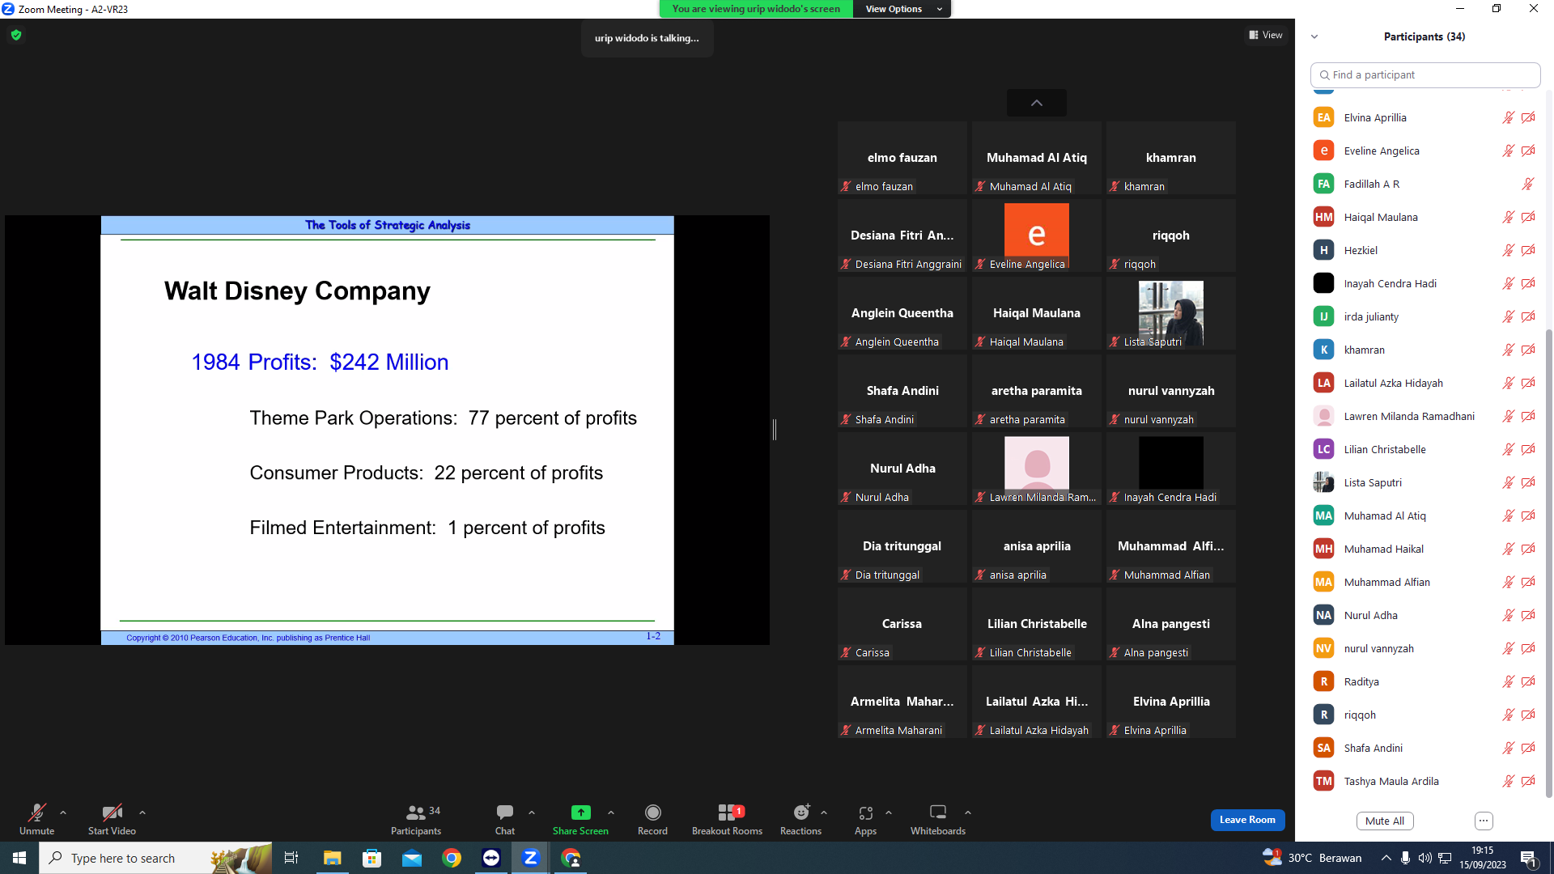The height and width of the screenshot is (874, 1554).
Task: Click the Shafa Andini SA avatar
Action: click(1323, 748)
